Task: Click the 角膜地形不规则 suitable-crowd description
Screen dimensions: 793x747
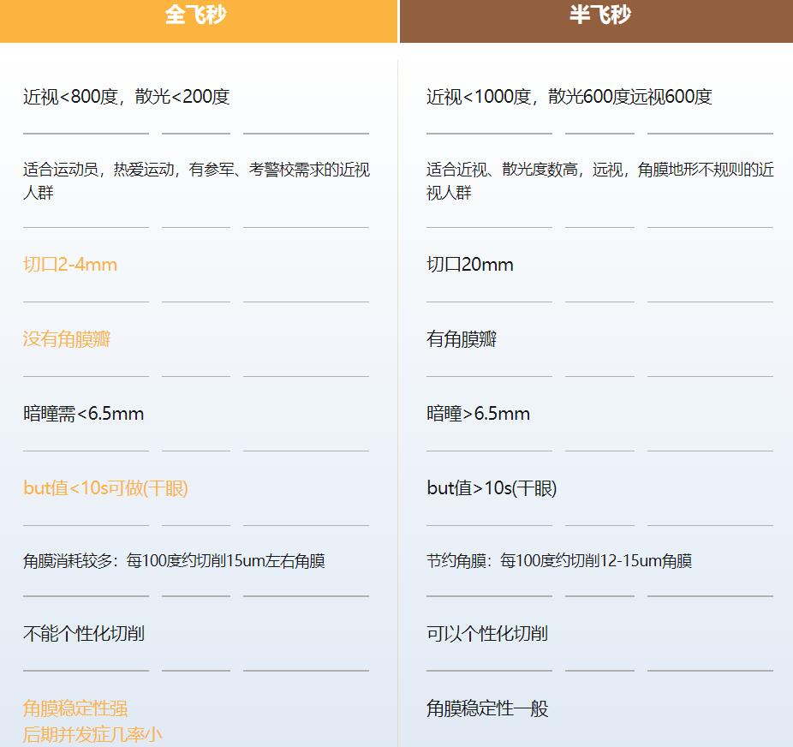Action: point(599,181)
